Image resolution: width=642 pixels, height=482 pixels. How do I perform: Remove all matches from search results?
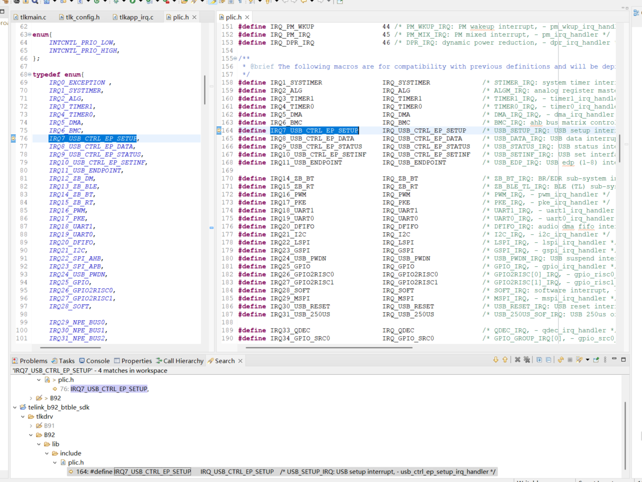pyautogui.click(x=526, y=360)
